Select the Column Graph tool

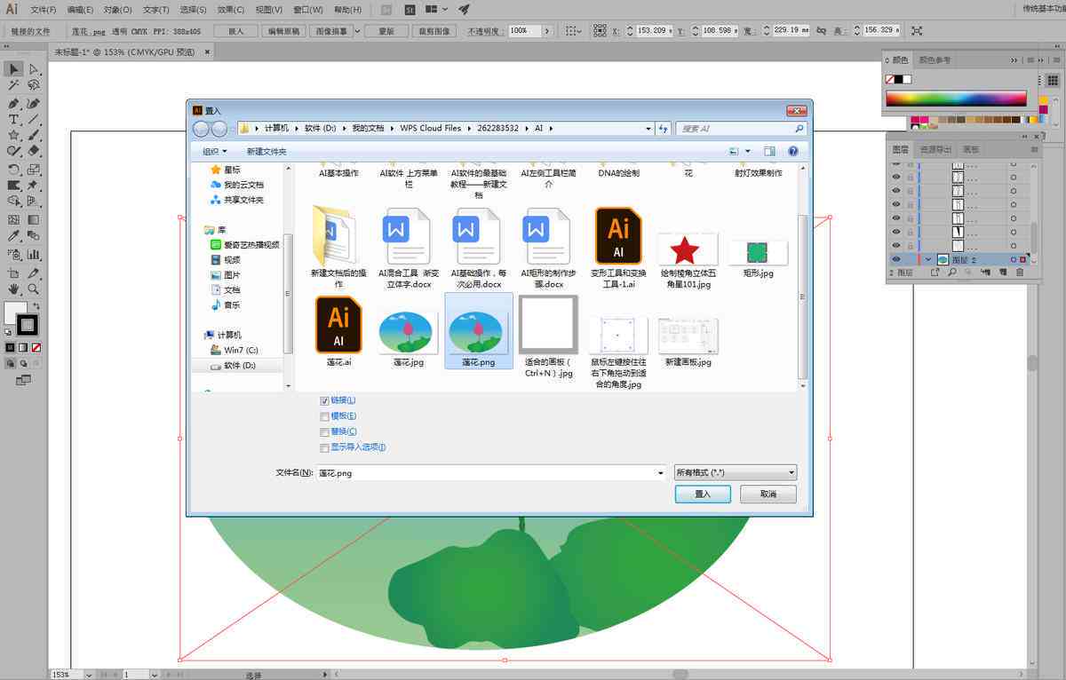(x=34, y=254)
